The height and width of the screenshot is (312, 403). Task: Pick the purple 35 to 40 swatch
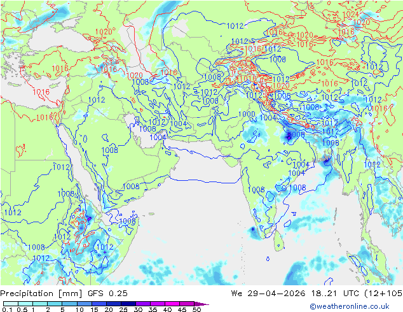158,304
